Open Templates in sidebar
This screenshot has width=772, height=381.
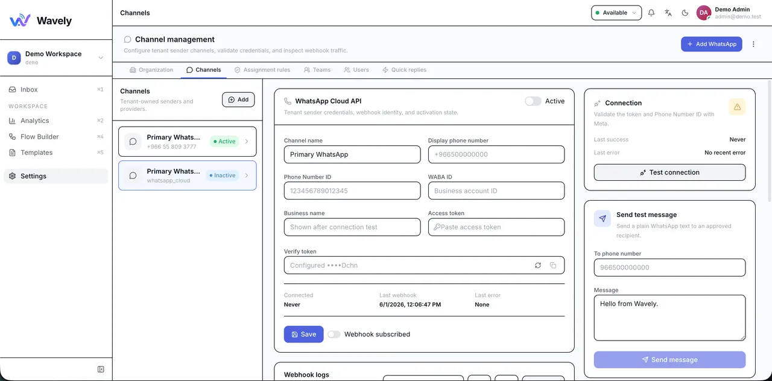(x=56, y=153)
